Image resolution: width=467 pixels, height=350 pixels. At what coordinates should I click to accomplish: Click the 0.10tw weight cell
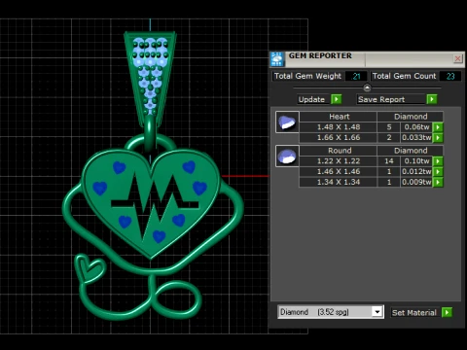pos(416,161)
